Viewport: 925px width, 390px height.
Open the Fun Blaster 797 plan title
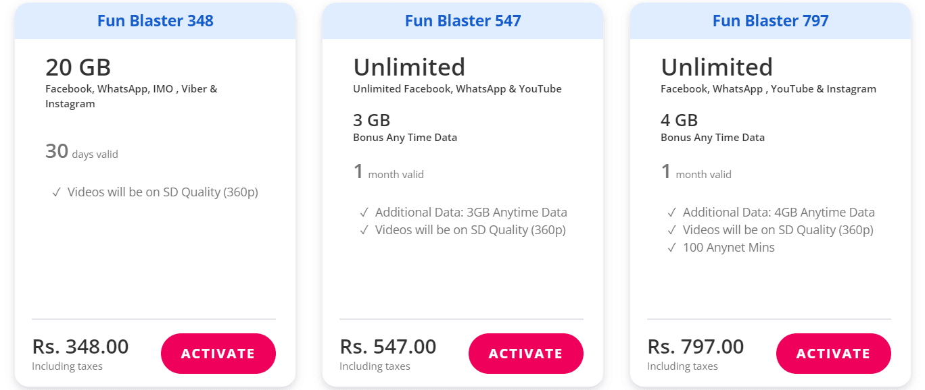pos(769,20)
